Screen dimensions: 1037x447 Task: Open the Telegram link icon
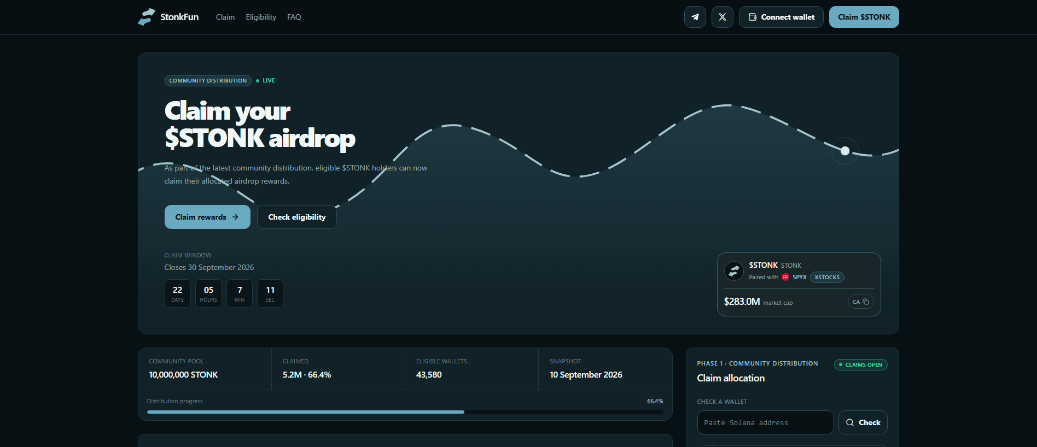pos(695,17)
